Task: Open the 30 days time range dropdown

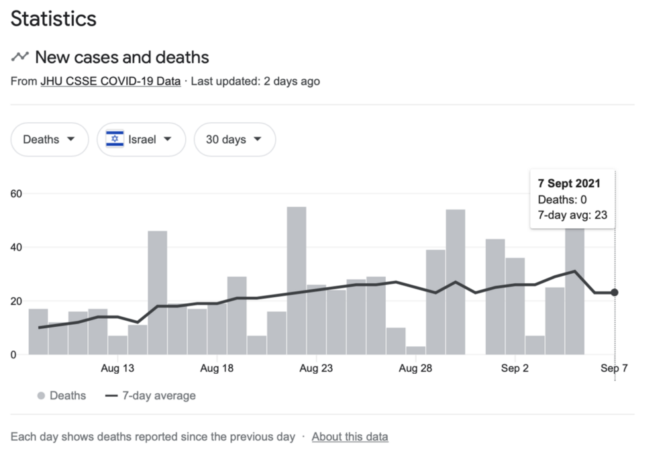Action: point(234,140)
